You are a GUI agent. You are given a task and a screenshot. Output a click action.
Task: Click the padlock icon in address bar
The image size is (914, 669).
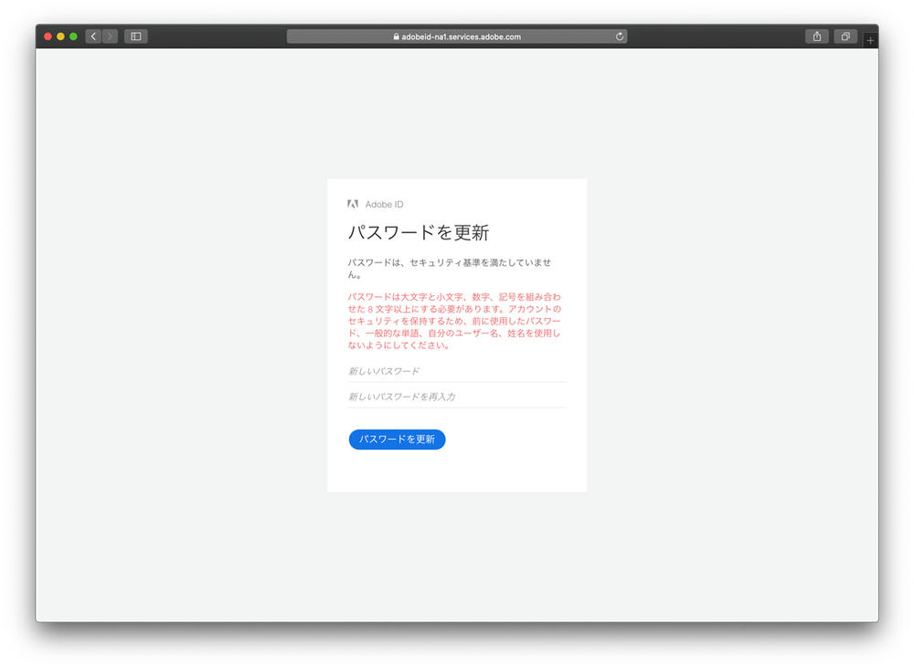tap(397, 37)
